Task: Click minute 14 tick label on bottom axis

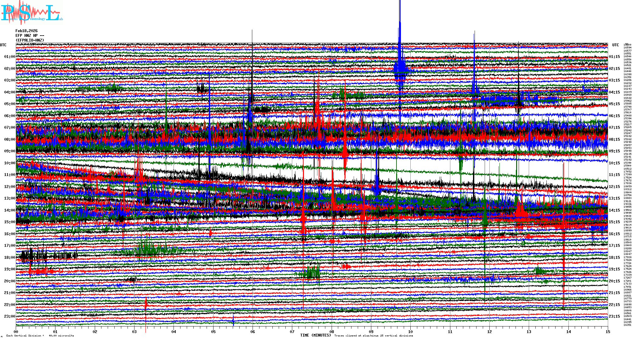Action: [568, 332]
